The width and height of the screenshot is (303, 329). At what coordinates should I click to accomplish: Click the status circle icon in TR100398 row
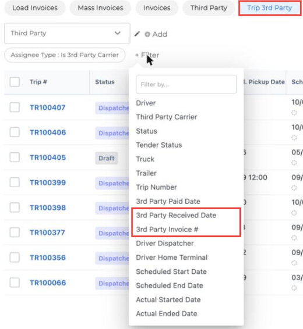pyautogui.click(x=294, y=213)
